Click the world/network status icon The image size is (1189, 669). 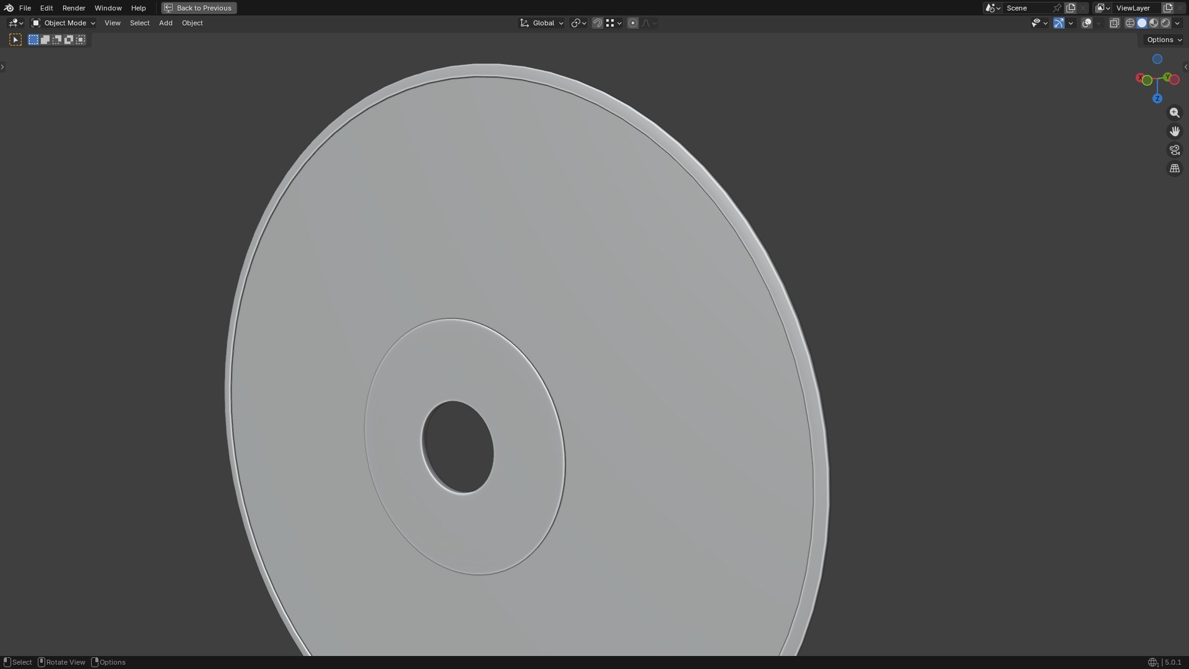(1152, 662)
